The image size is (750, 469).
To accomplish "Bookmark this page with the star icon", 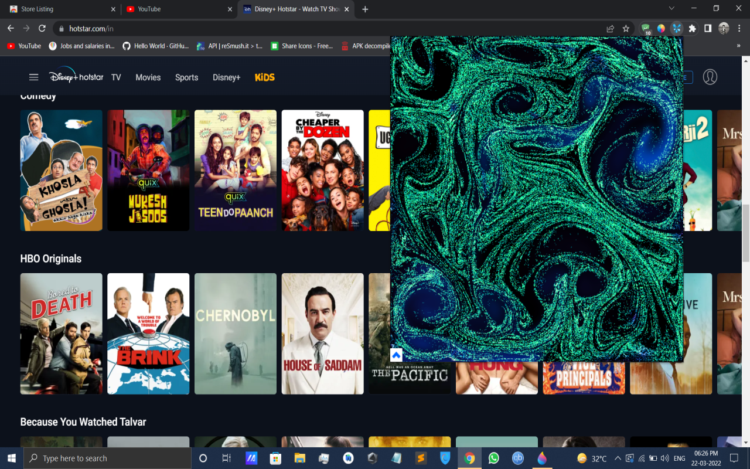I will (626, 28).
